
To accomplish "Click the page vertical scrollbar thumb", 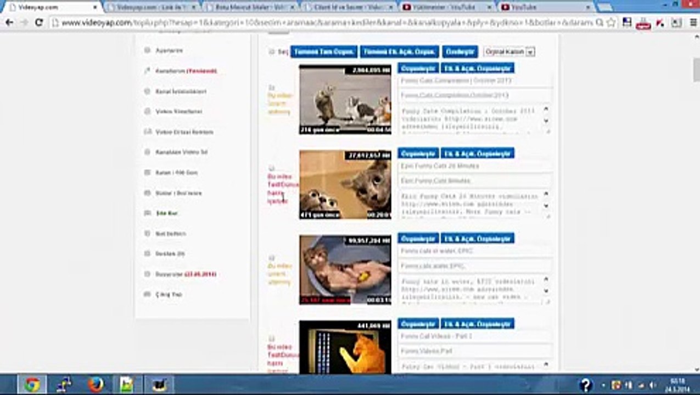I will [x=696, y=69].
